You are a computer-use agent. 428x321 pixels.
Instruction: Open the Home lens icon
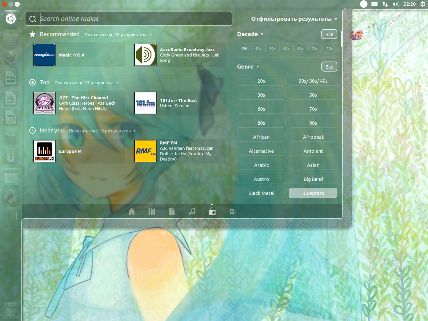tap(132, 211)
